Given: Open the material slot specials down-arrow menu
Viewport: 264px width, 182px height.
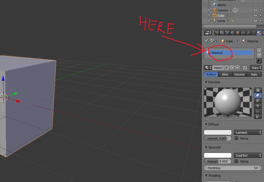Looking at the screenshot, I should [x=259, y=61].
